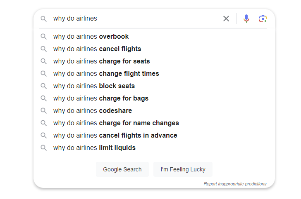Click magnifier icon beside 'limit liquids' suggestion
Screen dimensions: 301x199
click(44, 148)
